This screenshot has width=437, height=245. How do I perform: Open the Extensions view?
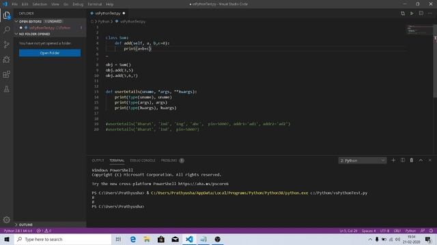[6, 74]
